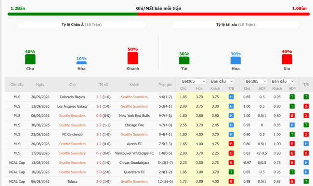The width and height of the screenshot is (313, 186).
Task: Click blue H T/B badge in New York Red Bulls row
Action: (231, 116)
